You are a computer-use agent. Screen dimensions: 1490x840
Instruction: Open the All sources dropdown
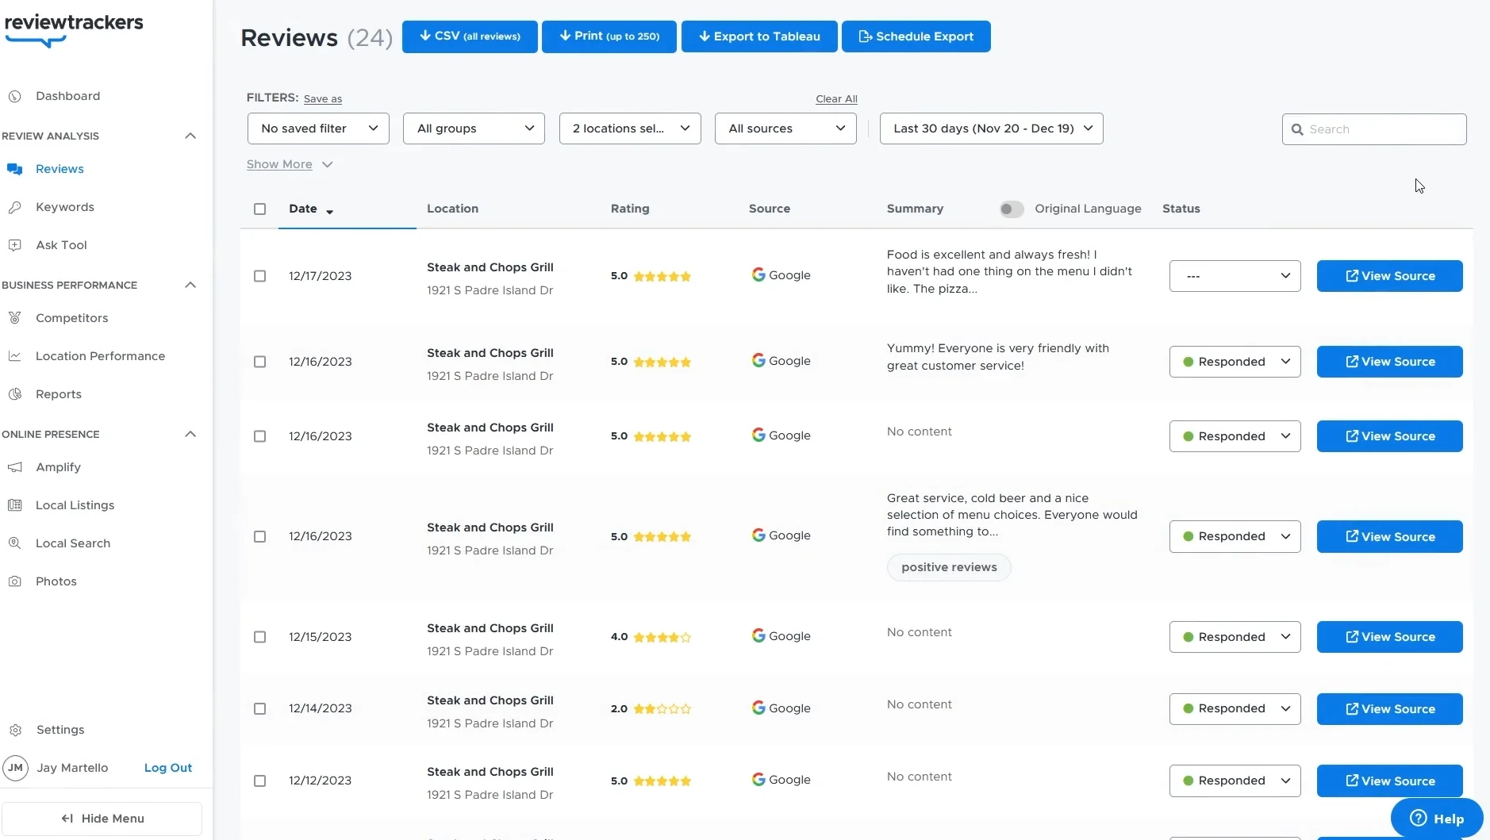tap(785, 128)
